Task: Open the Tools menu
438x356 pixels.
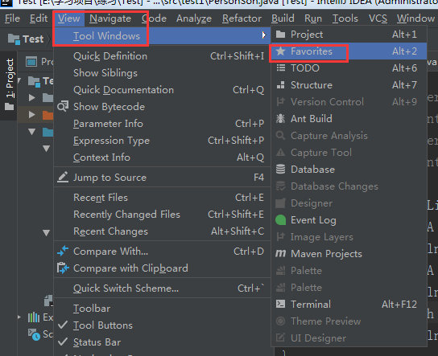Action: click(345, 18)
